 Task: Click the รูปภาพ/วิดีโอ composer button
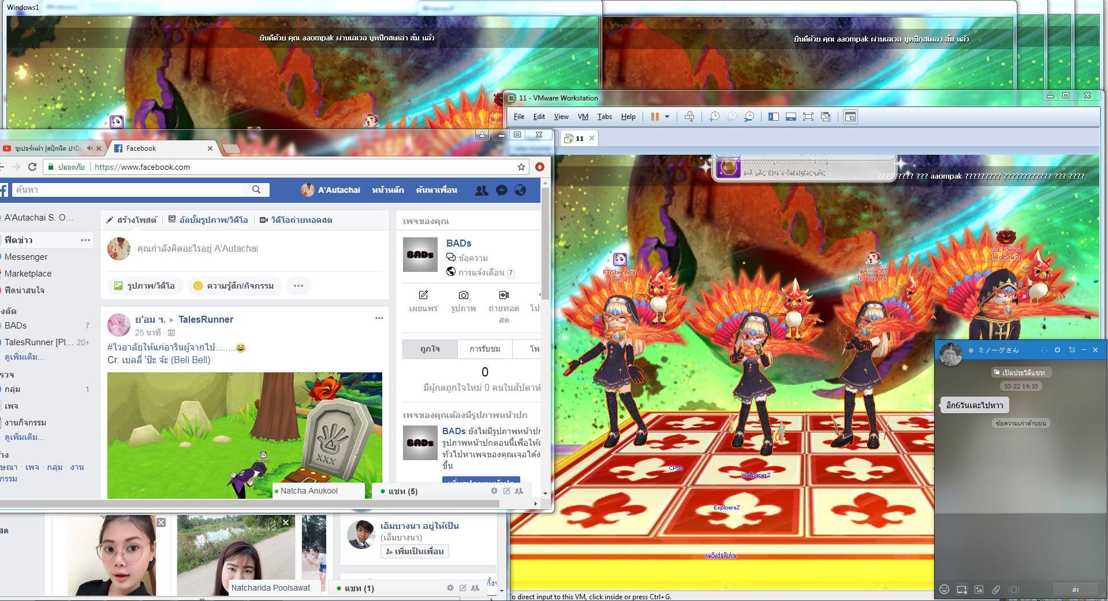144,286
